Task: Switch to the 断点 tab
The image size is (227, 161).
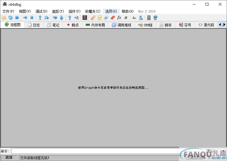Action: point(73,25)
